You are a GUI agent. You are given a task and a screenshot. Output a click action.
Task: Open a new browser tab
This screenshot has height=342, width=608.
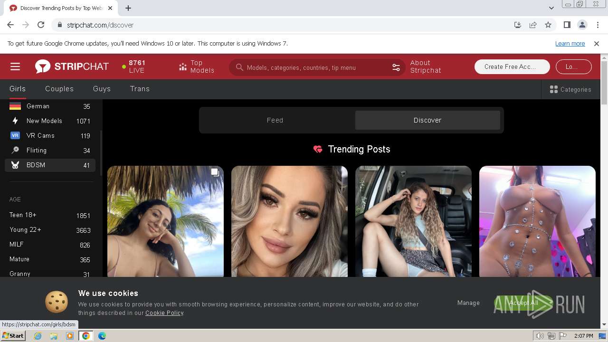128,8
